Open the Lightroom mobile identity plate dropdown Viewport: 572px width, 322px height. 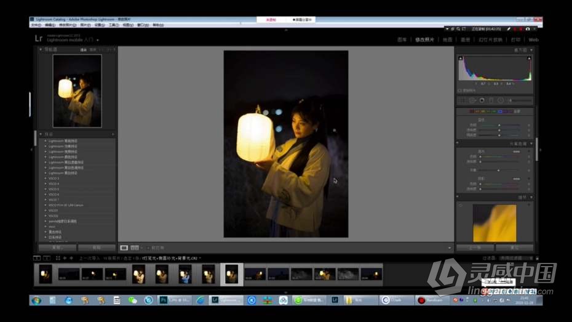(x=98, y=40)
